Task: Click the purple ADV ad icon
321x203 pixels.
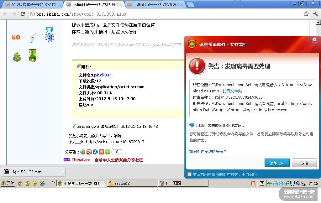Action: tap(67, 160)
